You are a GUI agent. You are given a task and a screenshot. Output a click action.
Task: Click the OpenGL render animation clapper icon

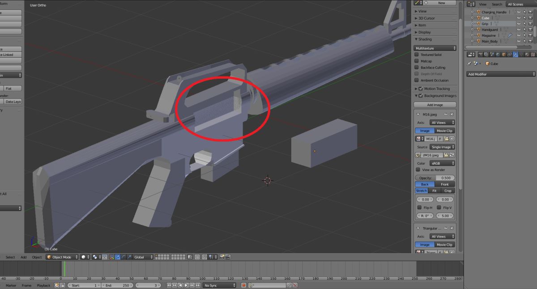click(x=228, y=257)
